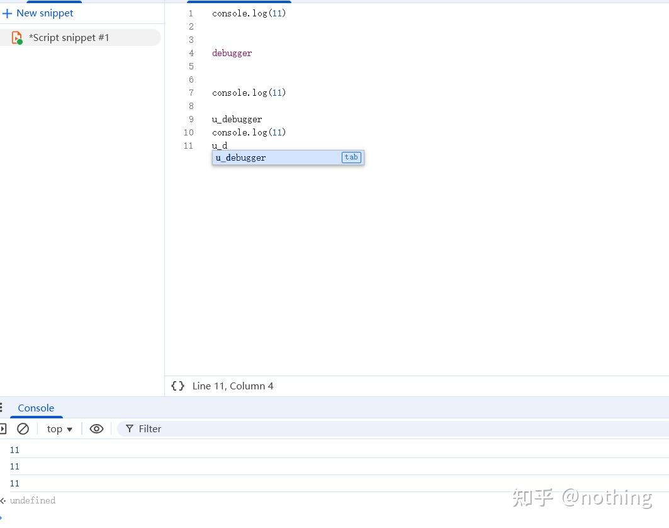The image size is (669, 528).
Task: Focus the console Filter input field
Action: click(x=393, y=428)
